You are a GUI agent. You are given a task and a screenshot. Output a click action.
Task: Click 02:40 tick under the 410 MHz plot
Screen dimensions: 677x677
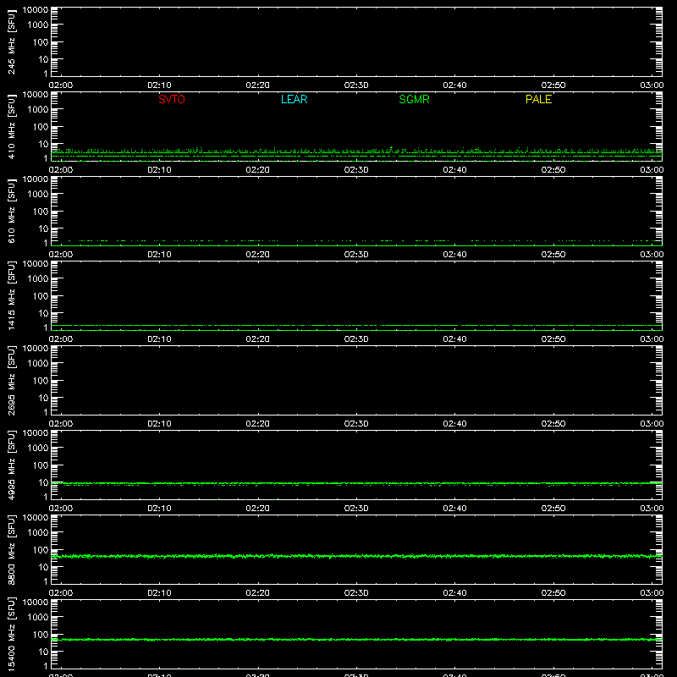[454, 170]
